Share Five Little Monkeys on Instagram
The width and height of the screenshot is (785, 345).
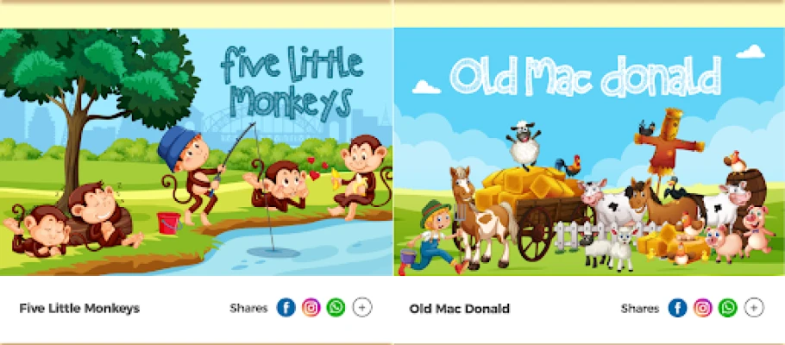[311, 307]
